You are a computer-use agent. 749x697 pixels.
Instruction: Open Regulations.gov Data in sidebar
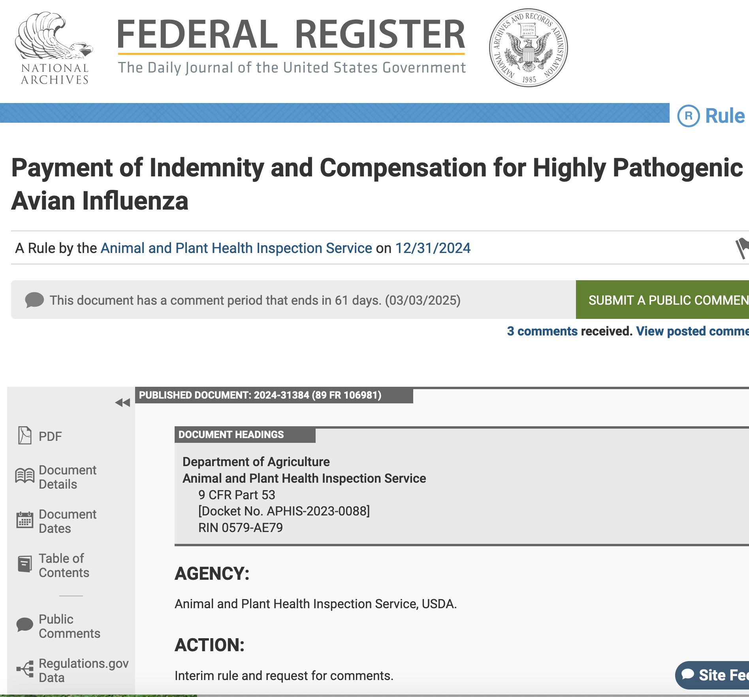coord(73,670)
